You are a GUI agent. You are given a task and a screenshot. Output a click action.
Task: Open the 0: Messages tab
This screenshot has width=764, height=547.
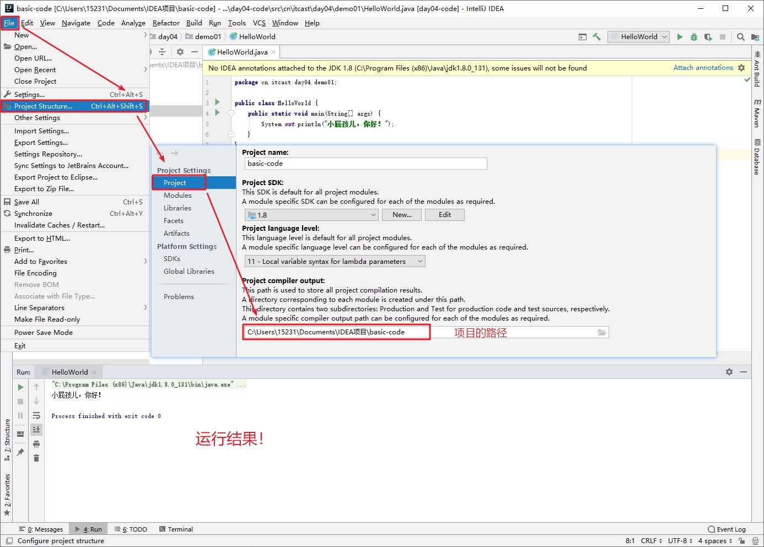[41, 529]
